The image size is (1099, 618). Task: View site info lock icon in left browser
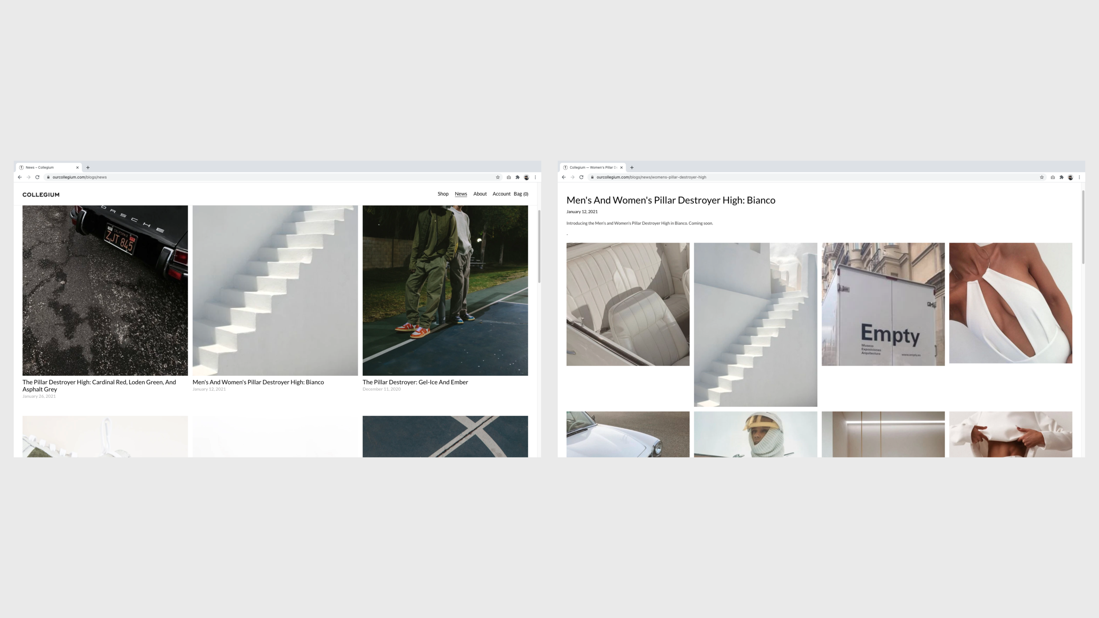pos(48,177)
